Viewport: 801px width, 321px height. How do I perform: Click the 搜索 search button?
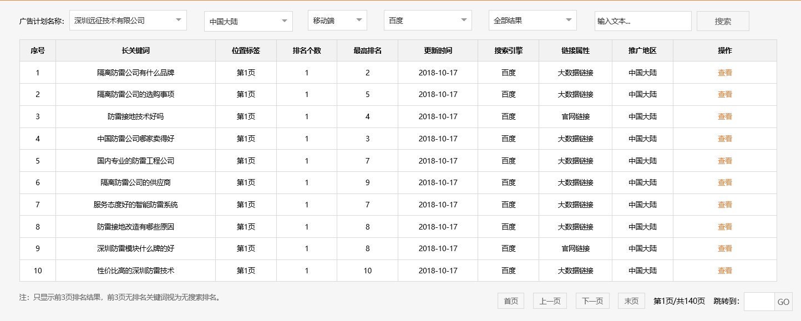[x=723, y=21]
